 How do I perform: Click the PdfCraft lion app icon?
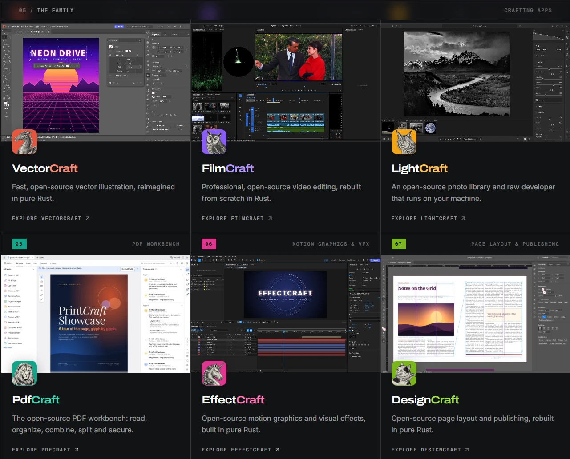[24, 373]
